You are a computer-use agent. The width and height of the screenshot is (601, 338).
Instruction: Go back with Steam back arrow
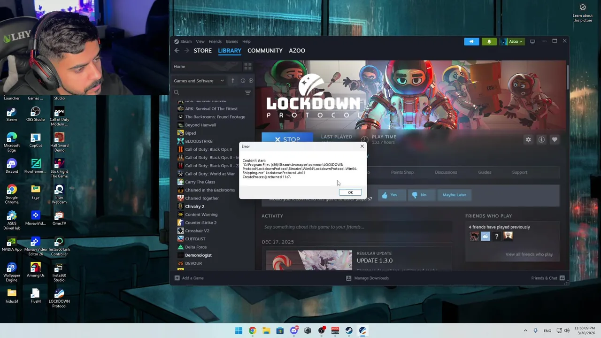(x=177, y=51)
